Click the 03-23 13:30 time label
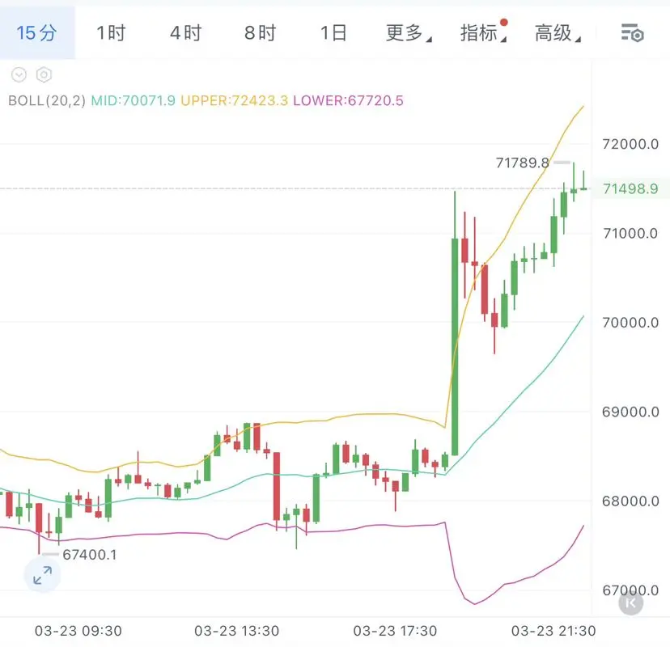Viewport: 670px width, 647px height. point(237,631)
